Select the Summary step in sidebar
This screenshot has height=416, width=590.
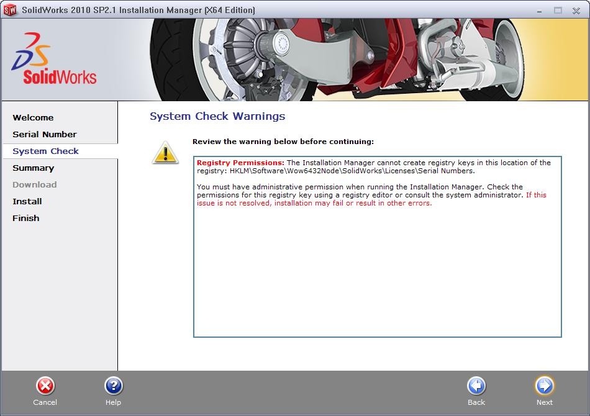33,168
